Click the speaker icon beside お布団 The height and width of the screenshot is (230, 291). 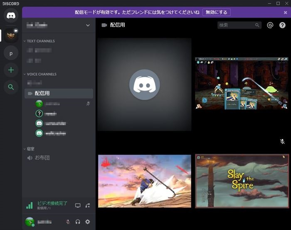point(30,158)
